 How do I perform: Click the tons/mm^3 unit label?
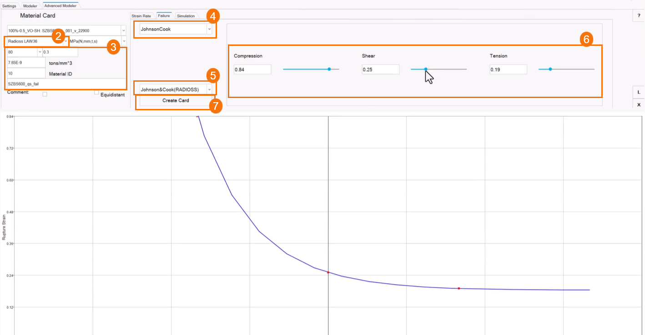coord(60,63)
